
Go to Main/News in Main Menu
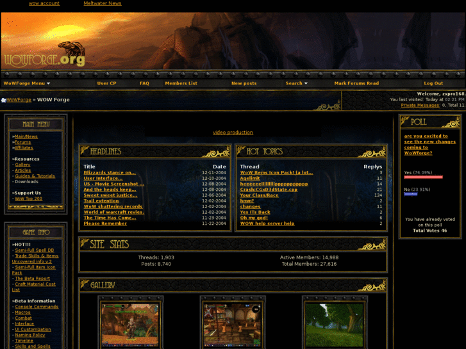point(26,136)
